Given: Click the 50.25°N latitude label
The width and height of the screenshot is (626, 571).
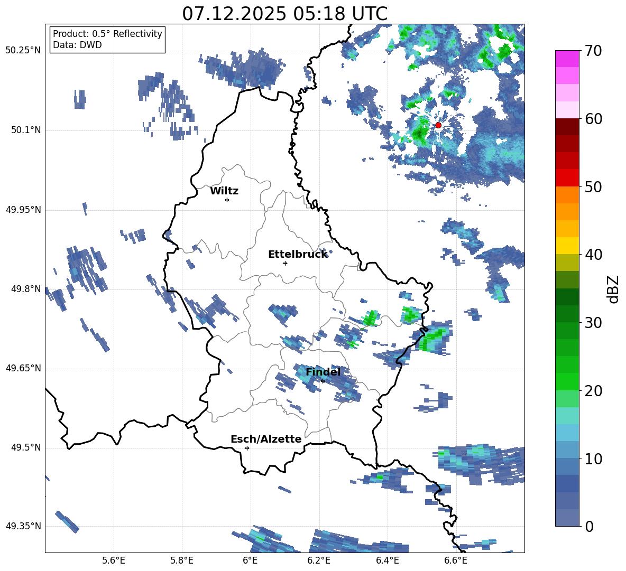Looking at the screenshot, I should tap(23, 51).
